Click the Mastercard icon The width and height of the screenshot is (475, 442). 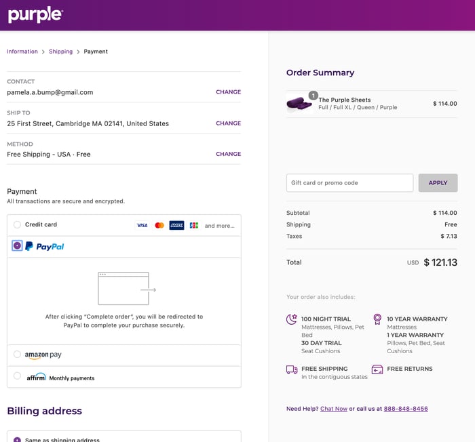click(x=159, y=225)
